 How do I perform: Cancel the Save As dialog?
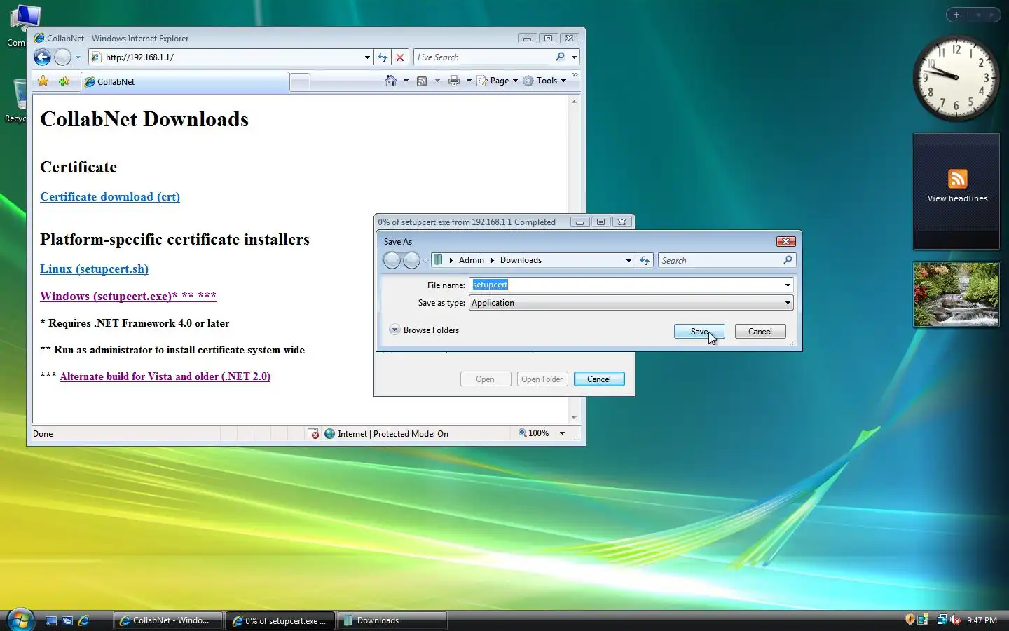[760, 332]
